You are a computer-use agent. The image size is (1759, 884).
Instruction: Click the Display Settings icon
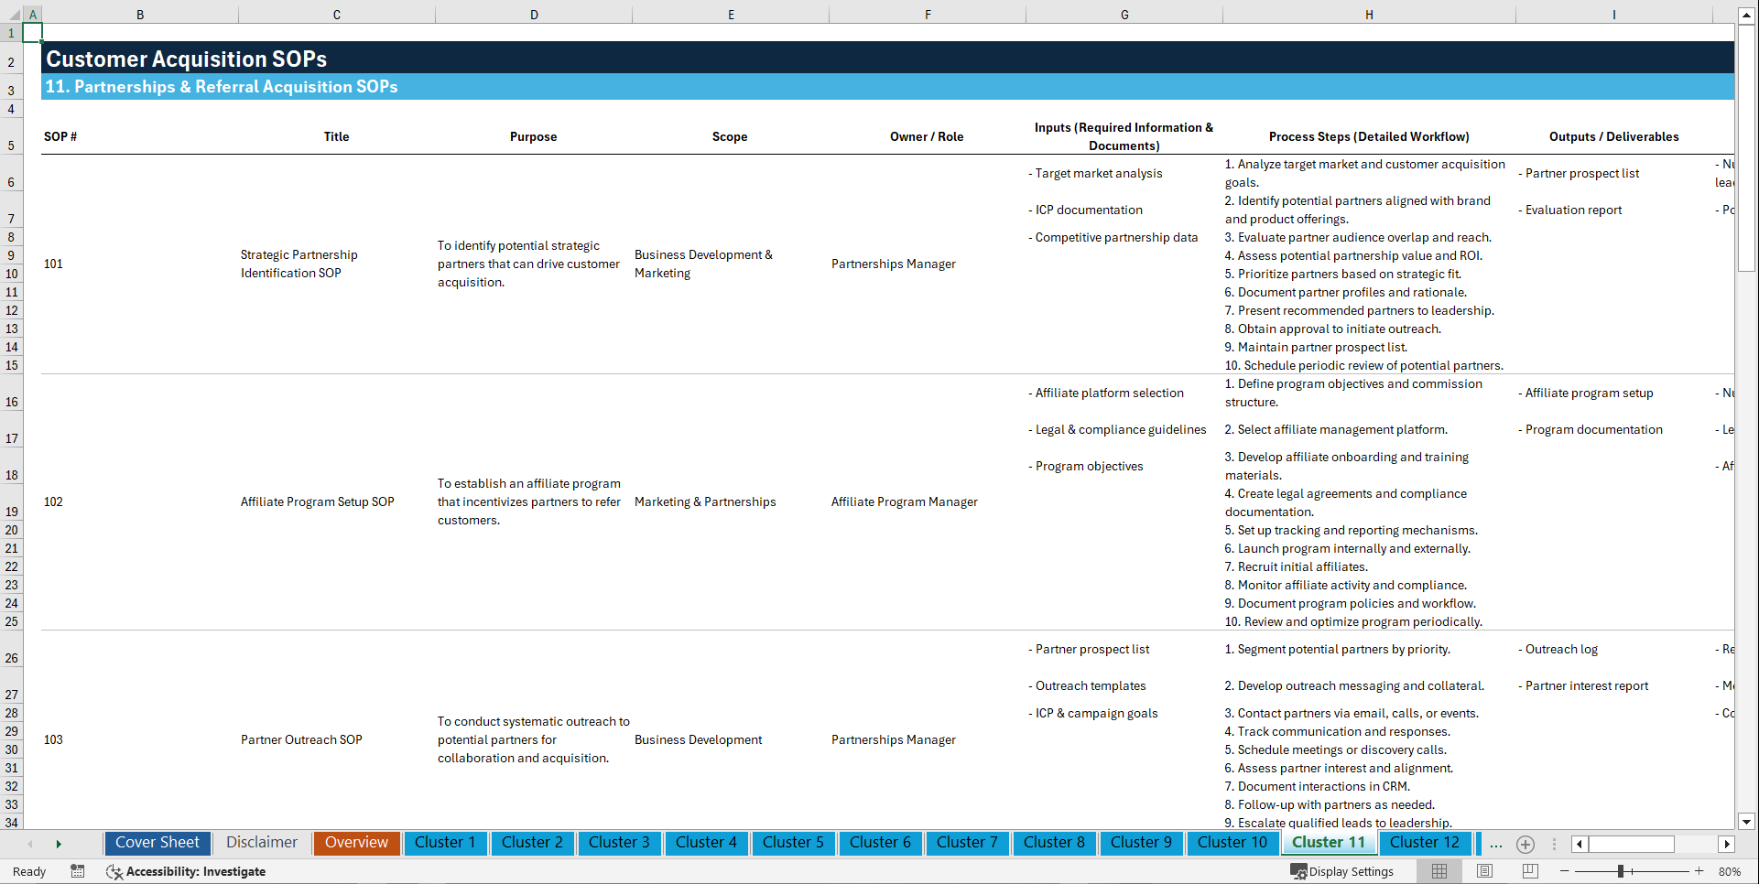click(x=1299, y=871)
